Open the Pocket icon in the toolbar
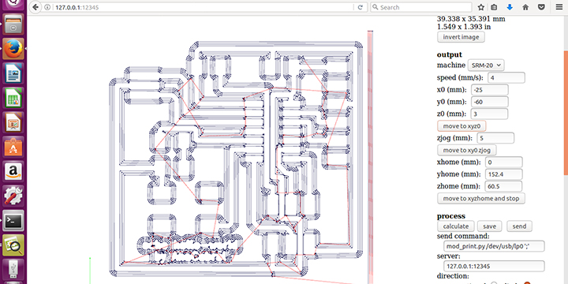The height and width of the screenshot is (284, 568). click(x=541, y=7)
